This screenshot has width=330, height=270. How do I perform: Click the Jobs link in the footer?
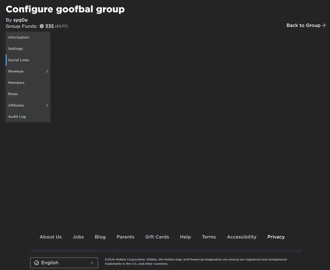coord(78,237)
